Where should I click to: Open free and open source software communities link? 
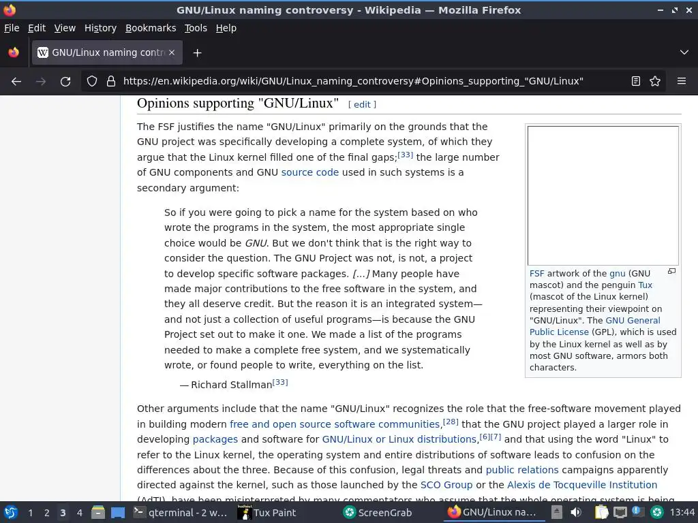[334, 424]
